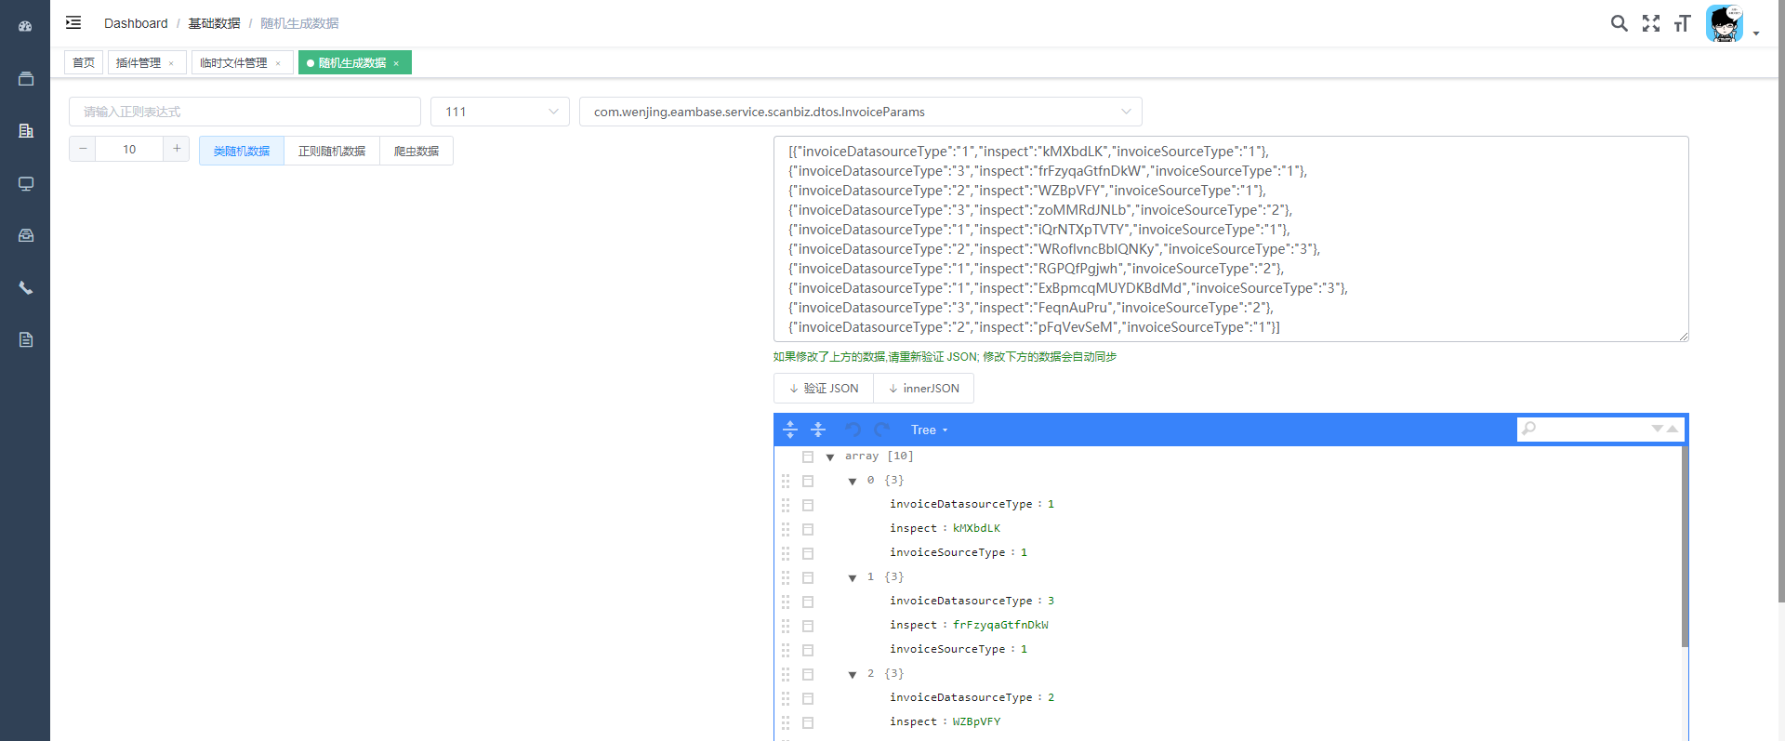Viewport: 1785px width, 741px height.
Task: Collapse item 2 {3} in tree
Action: 853,674
